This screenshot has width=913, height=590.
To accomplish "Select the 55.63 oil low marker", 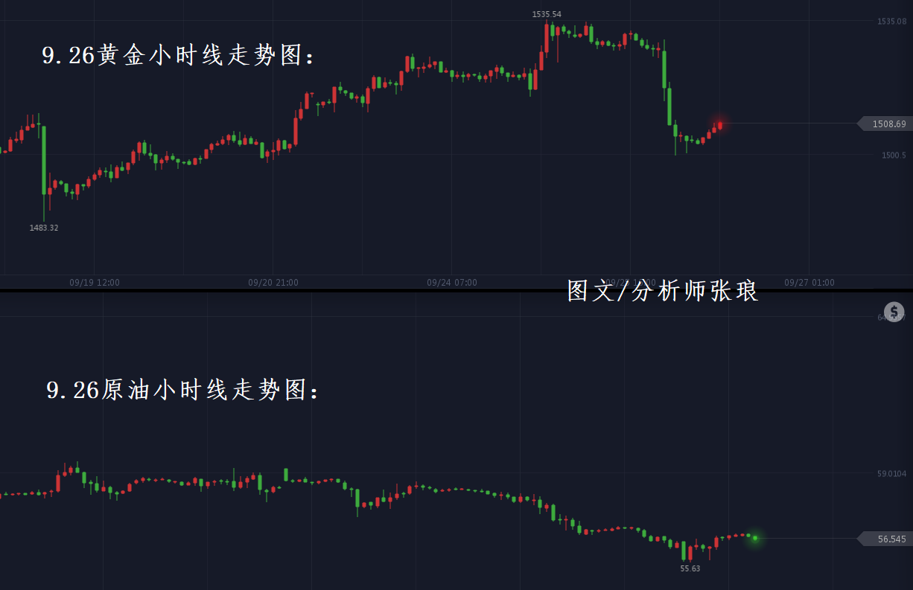I will [690, 568].
